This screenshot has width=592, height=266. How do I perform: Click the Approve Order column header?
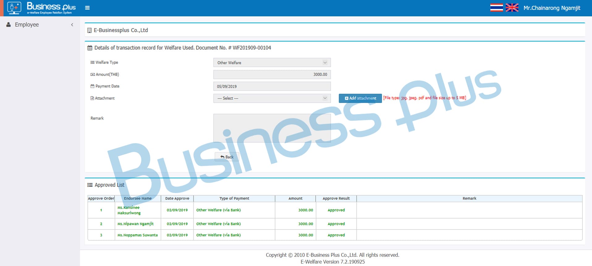[101, 198]
